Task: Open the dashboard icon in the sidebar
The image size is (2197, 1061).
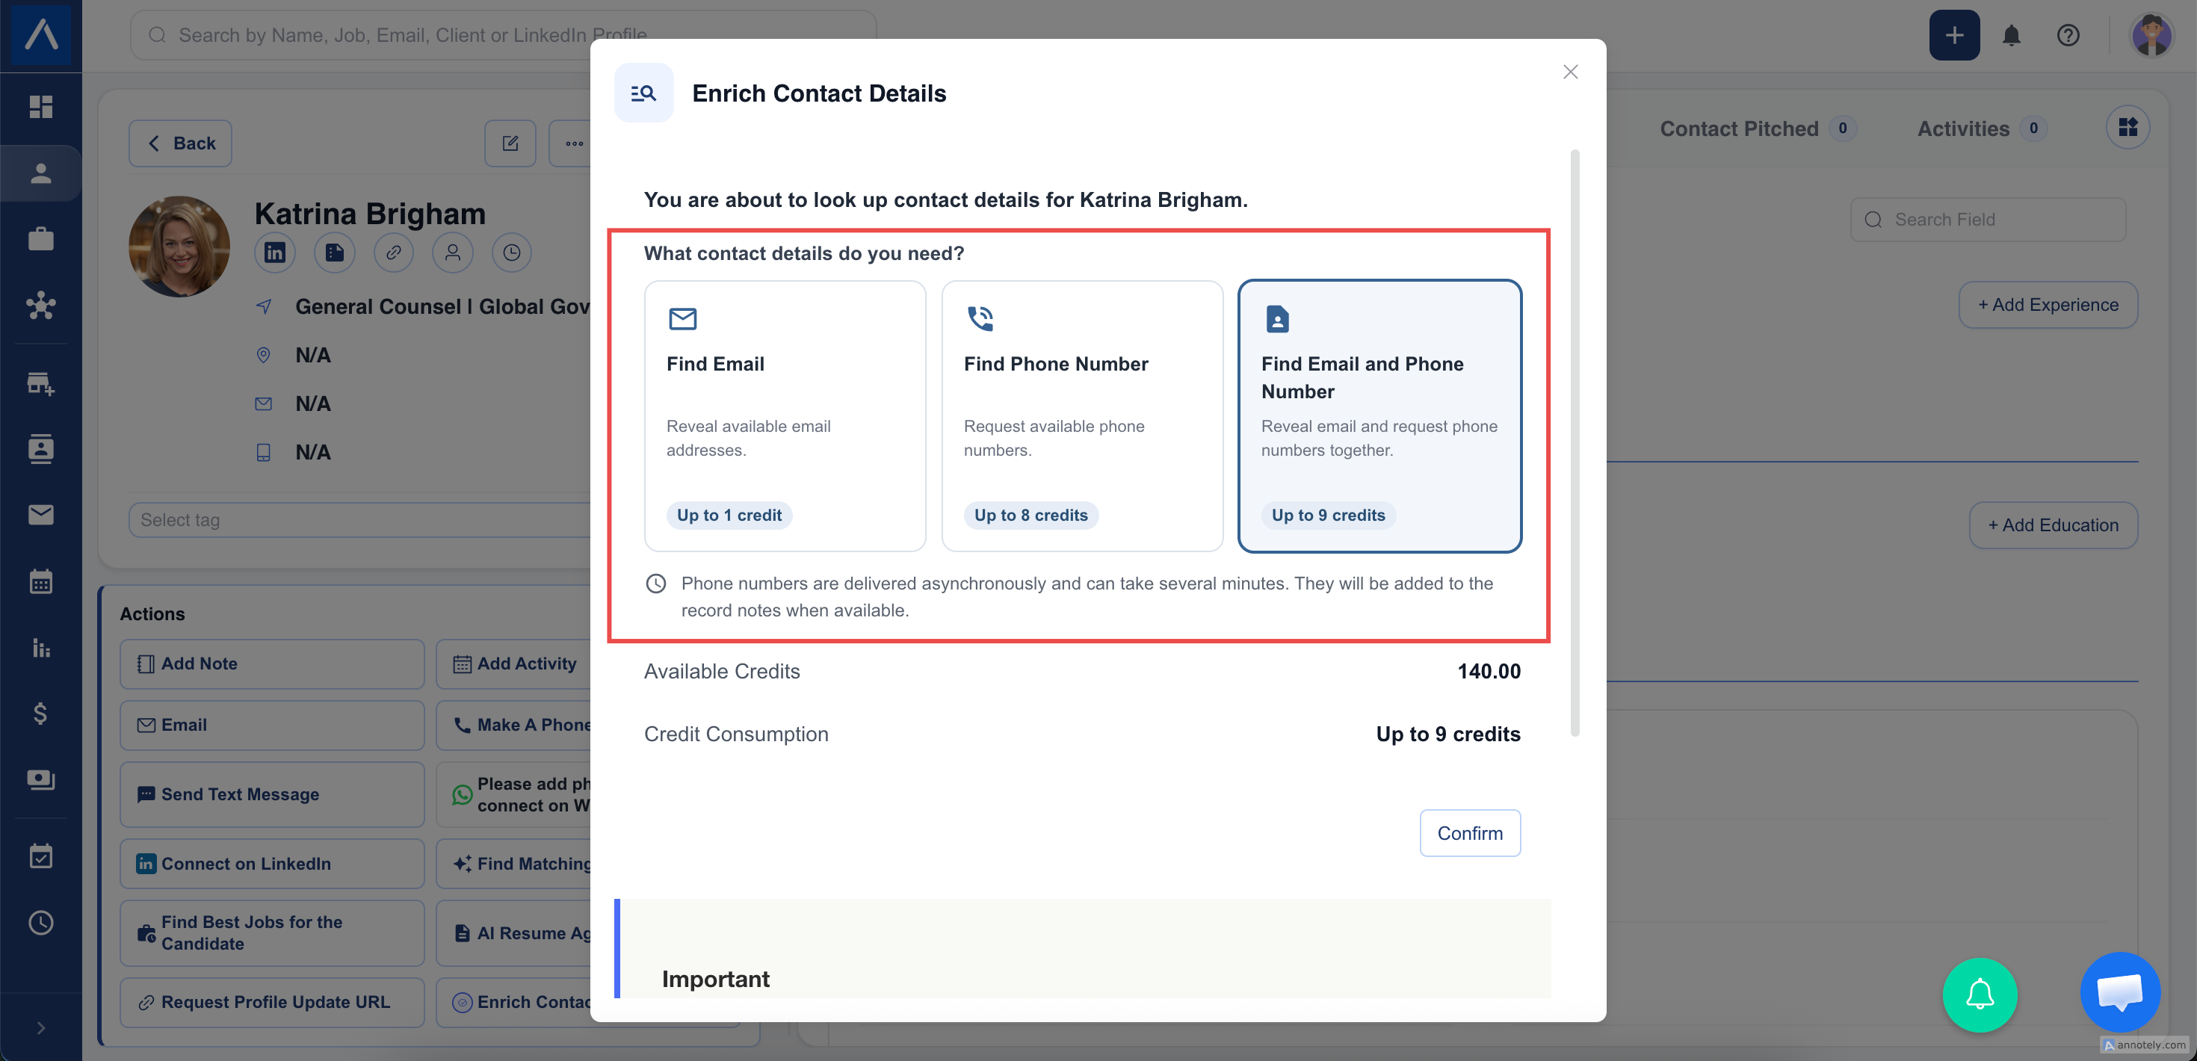Action: [41, 107]
